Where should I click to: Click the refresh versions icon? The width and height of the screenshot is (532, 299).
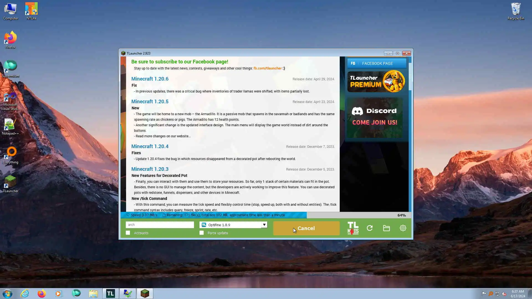[x=370, y=228]
